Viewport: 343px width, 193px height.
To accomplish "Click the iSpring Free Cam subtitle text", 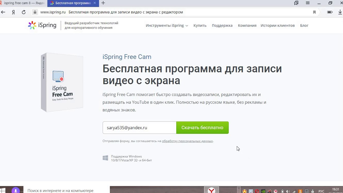I will 127,57.
